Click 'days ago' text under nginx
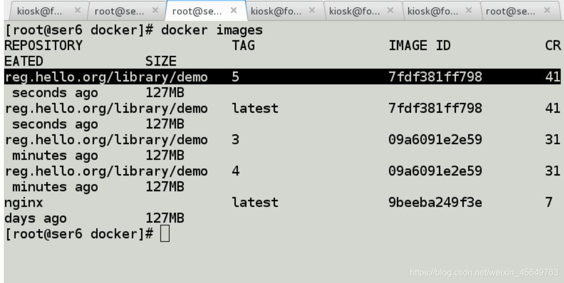Screen dimensions: 564x283 coord(35,219)
